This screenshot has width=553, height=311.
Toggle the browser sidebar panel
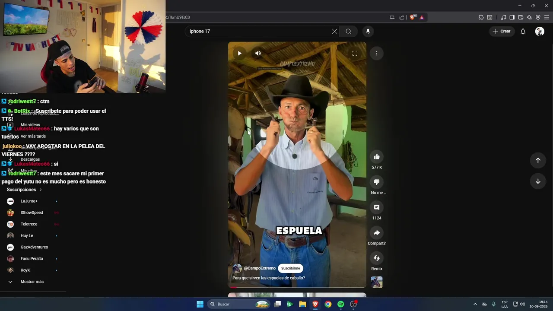(x=512, y=17)
